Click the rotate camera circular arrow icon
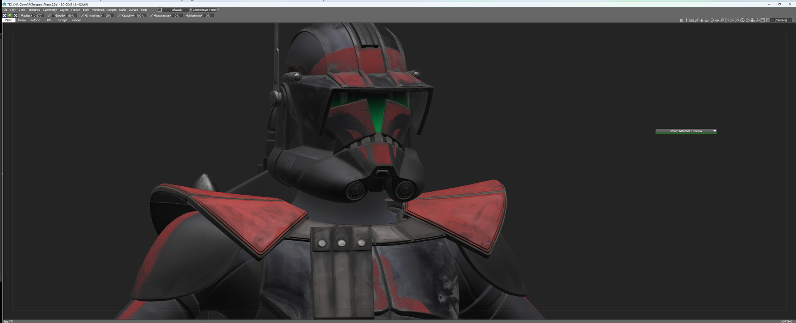 [712, 20]
